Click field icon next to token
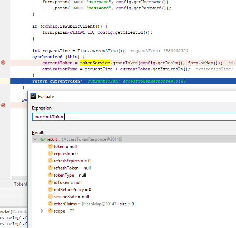The height and width of the screenshot is (228, 236). pos(50,146)
